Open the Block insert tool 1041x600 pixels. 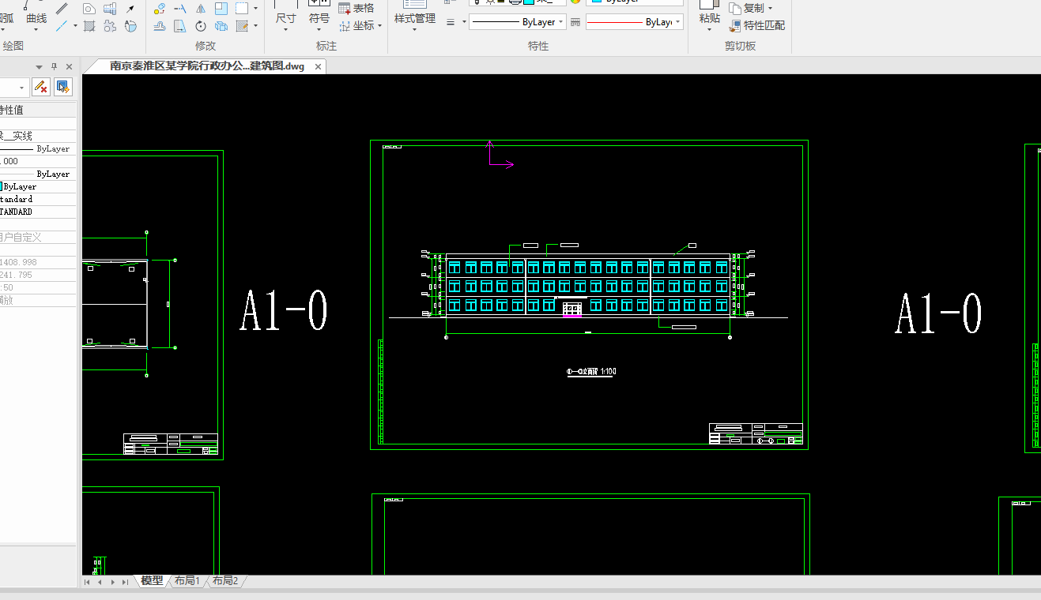click(110, 9)
